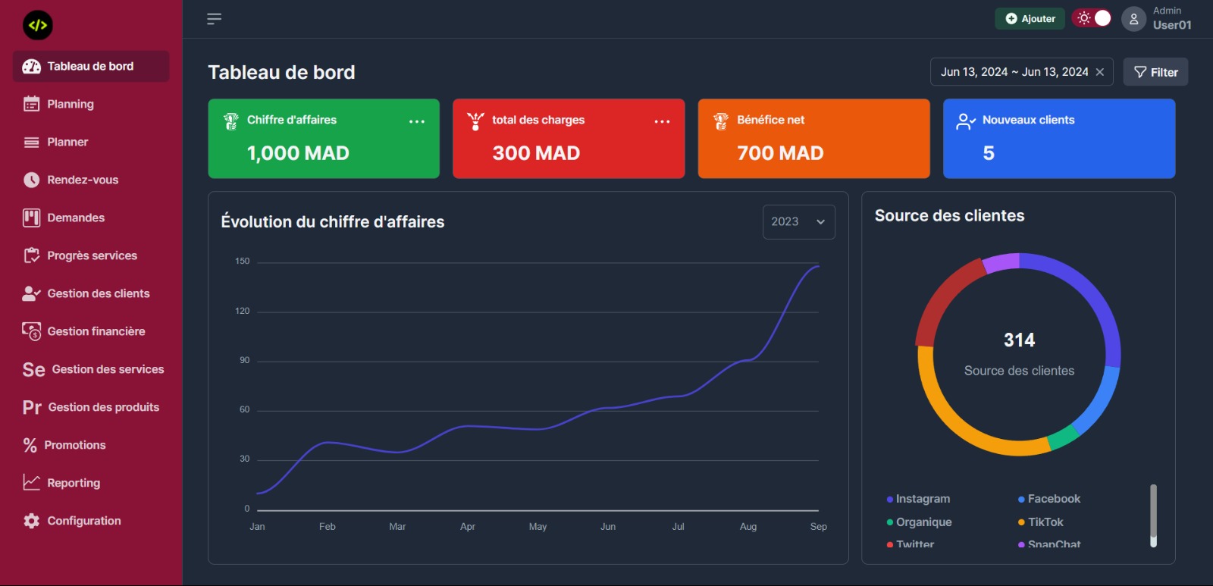Click the code logo icon in sidebar
1213x586 pixels.
tap(38, 25)
